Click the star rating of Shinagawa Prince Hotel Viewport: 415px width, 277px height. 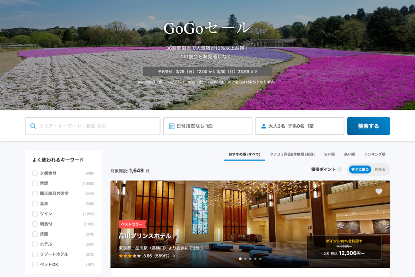[x=130, y=256]
